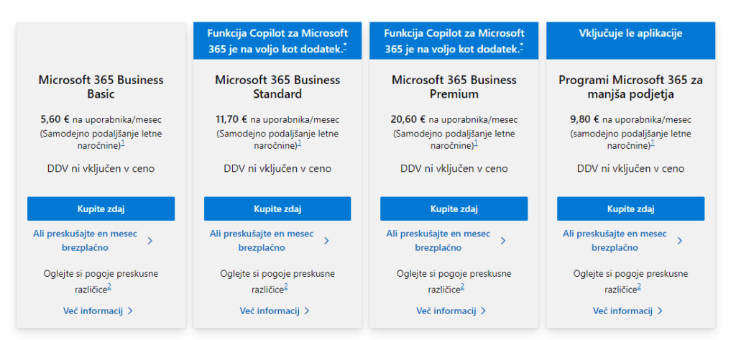Screen dimensions: 736x340
Task: Click chevron next to Business Premium free trial
Action: 502,241
